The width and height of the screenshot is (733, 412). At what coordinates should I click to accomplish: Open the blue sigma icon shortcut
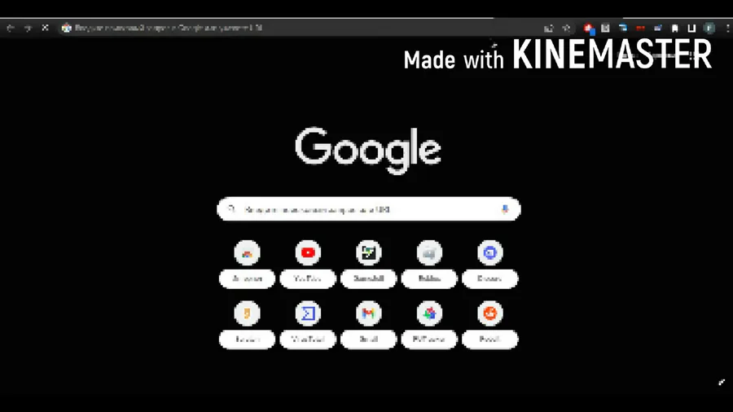(308, 313)
